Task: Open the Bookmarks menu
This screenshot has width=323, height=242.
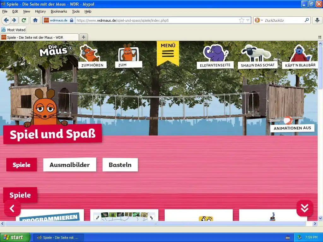Action: [x=59, y=11]
